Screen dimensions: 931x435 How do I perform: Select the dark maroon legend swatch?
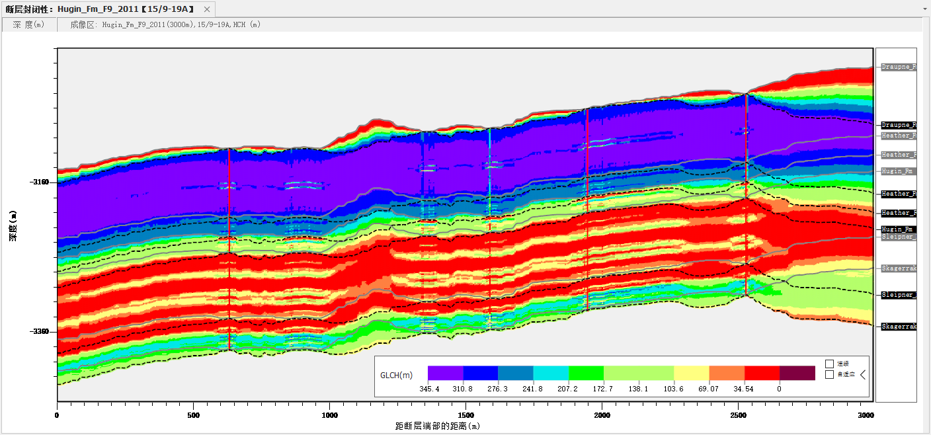[797, 373]
